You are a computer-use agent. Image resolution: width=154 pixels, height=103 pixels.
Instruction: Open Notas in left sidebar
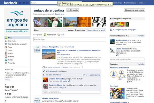tap(10, 50)
